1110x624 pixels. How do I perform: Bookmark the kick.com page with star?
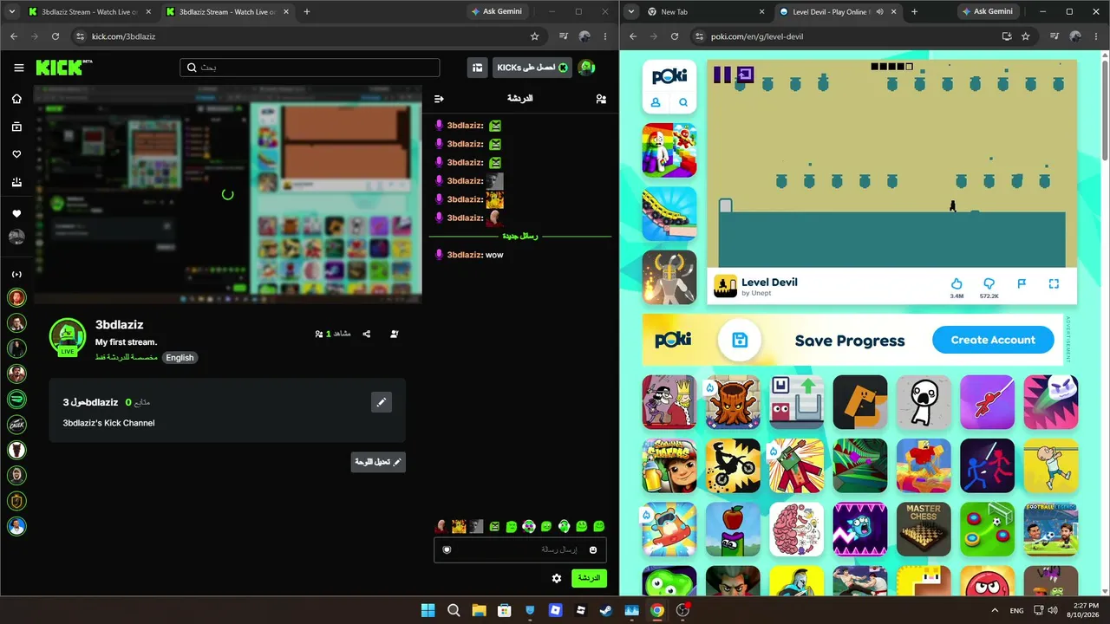(535, 36)
